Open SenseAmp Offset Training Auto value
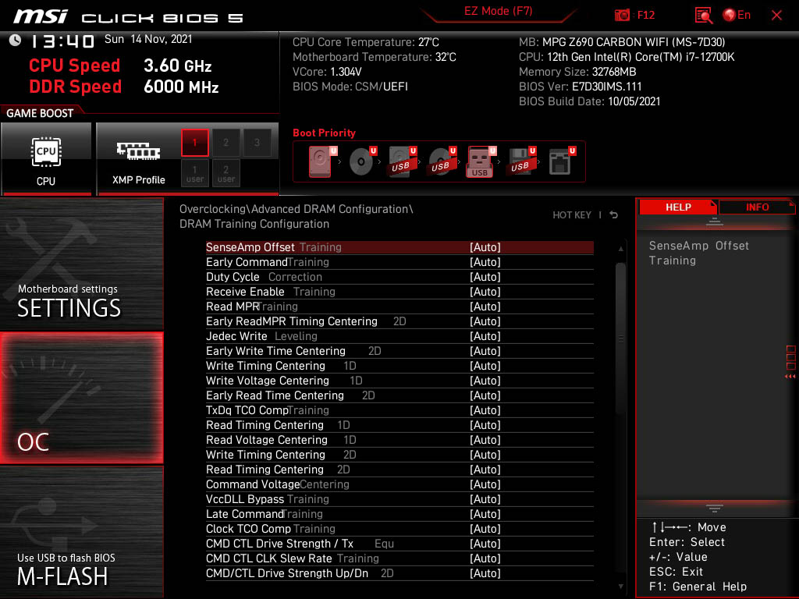Viewport: 799px width, 599px height. 485,247
